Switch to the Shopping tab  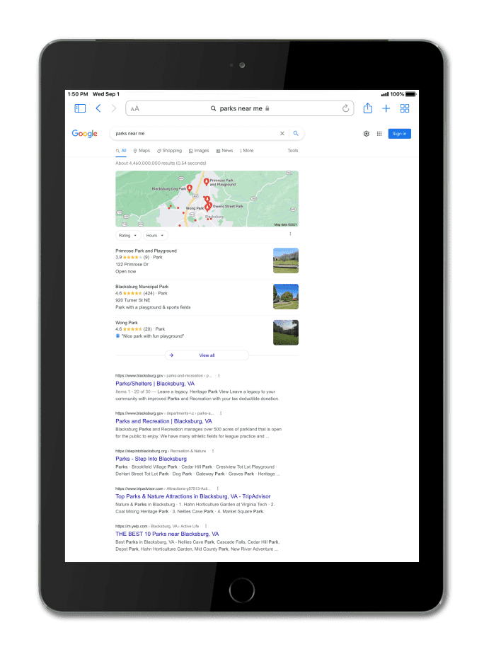click(170, 151)
